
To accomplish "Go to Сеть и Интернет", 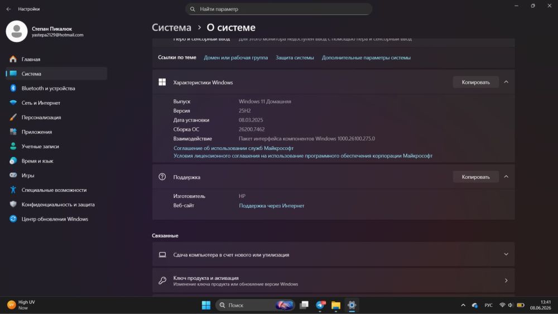I will click(x=56, y=103).
